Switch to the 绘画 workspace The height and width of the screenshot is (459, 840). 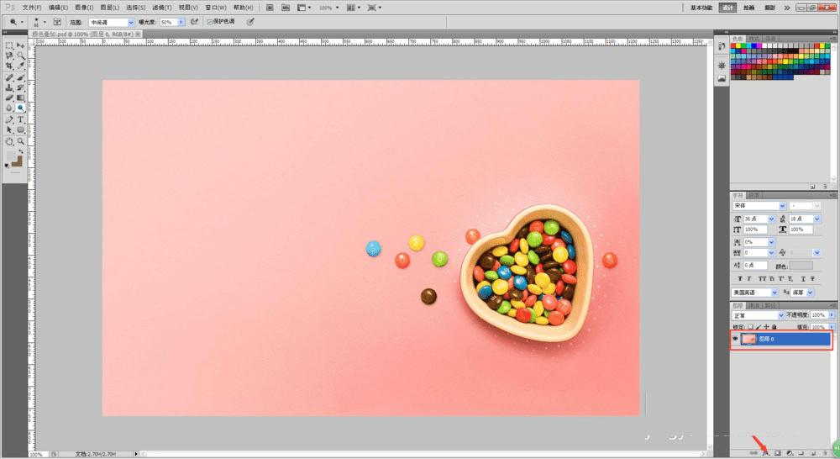point(748,7)
